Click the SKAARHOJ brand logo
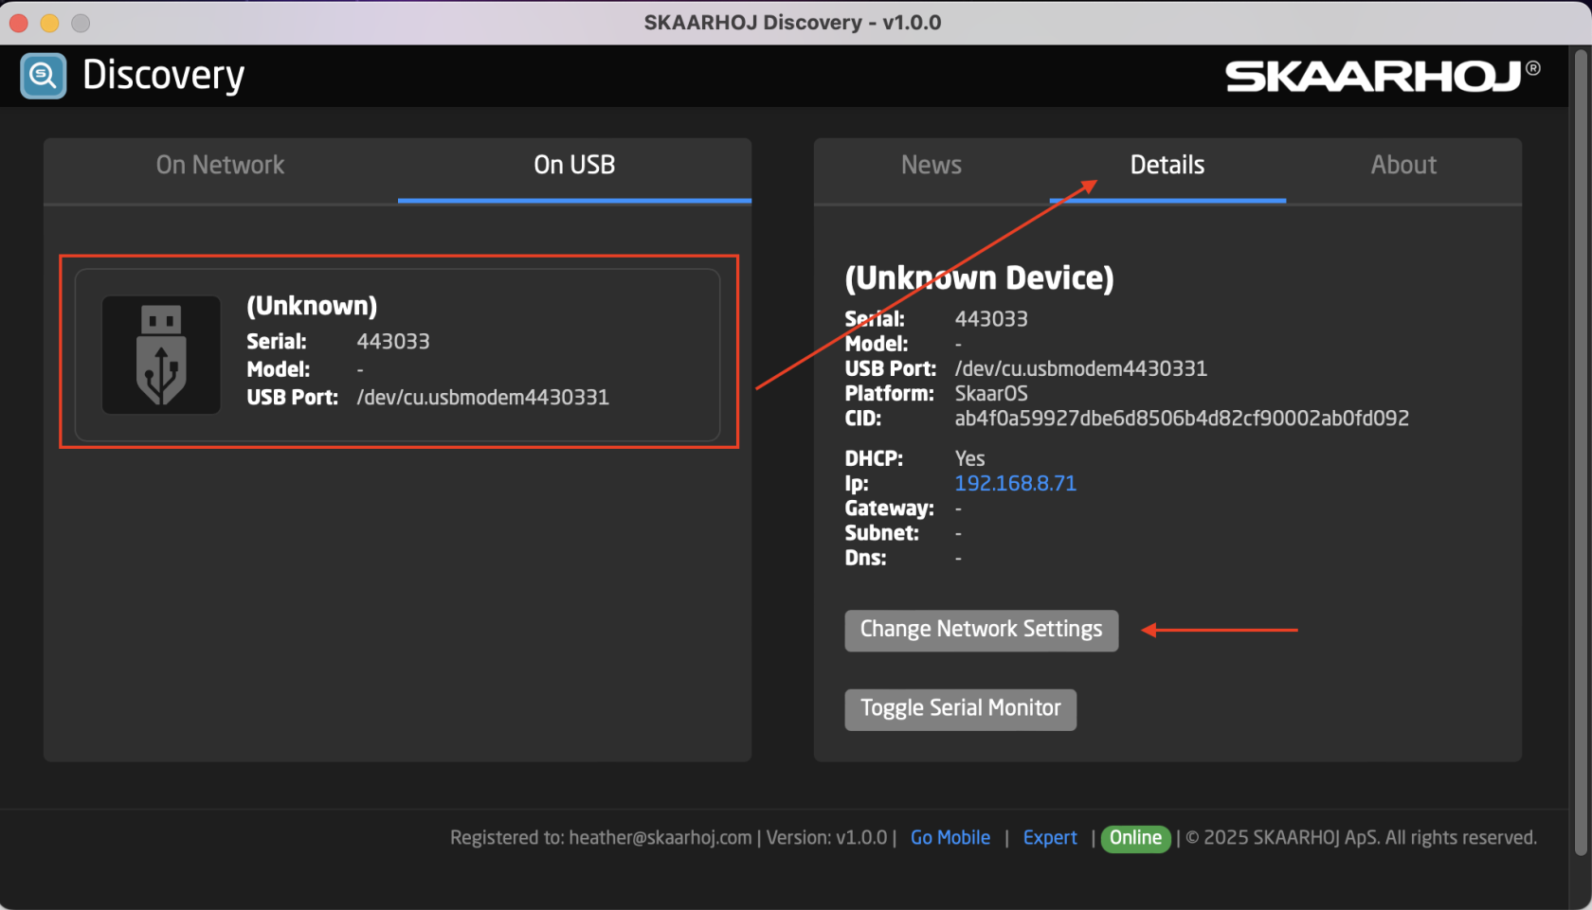 [x=1382, y=77]
